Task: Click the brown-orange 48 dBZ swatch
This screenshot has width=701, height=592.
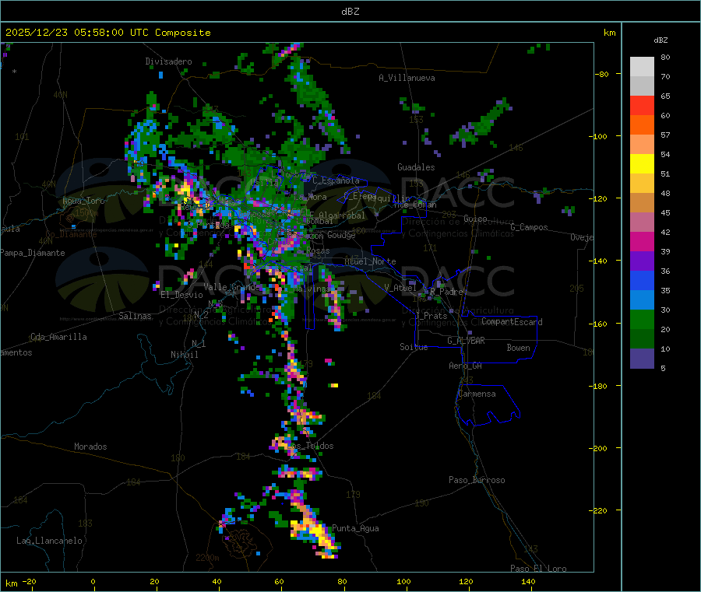Action: pos(642,203)
